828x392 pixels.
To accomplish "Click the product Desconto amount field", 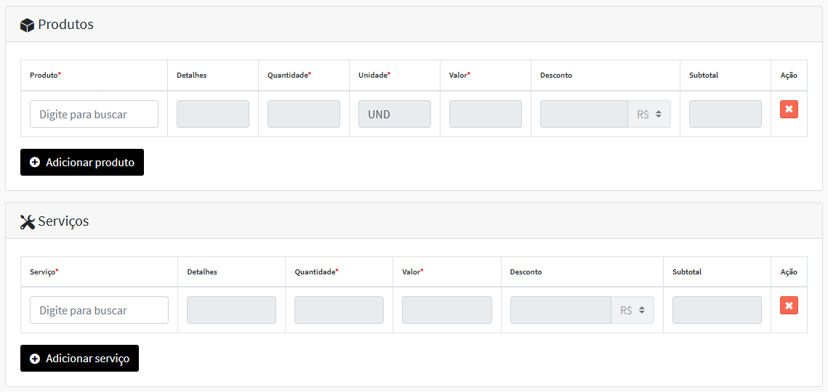I will (584, 114).
